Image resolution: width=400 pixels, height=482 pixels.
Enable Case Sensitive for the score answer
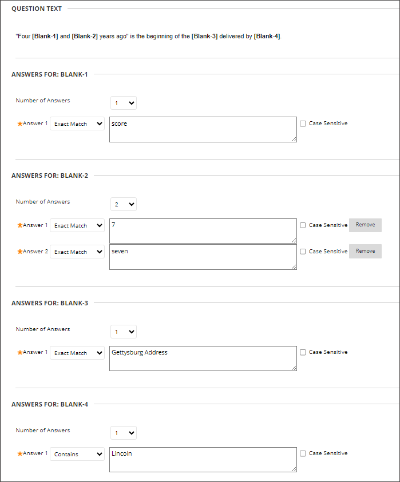[303, 123]
